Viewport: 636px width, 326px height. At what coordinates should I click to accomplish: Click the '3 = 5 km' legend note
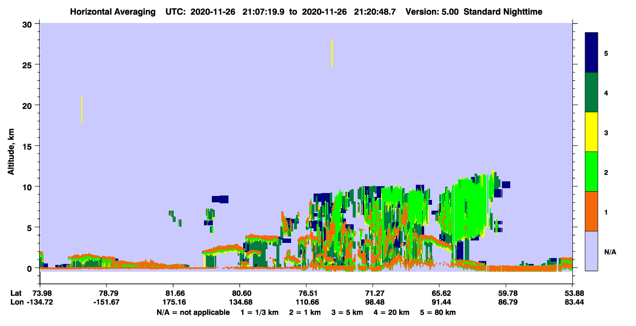pyautogui.click(x=347, y=312)
